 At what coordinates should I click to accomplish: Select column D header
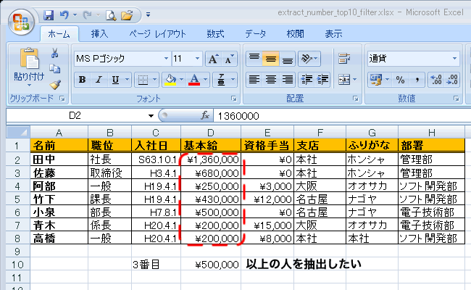pos(211,132)
